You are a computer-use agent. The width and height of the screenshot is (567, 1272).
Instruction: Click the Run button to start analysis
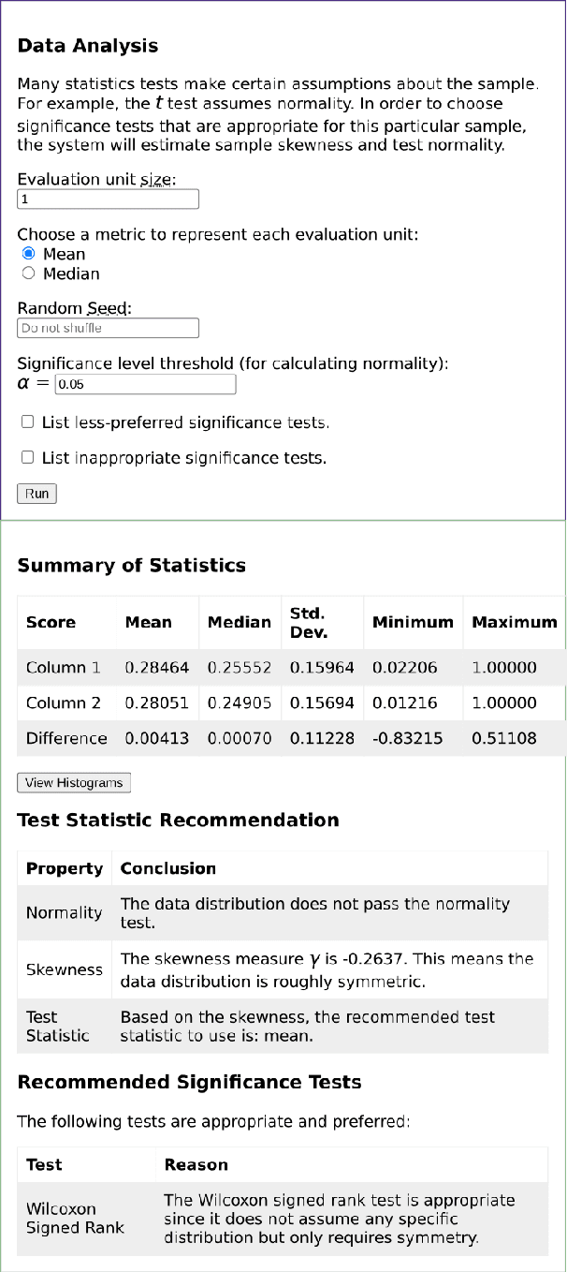pos(36,494)
